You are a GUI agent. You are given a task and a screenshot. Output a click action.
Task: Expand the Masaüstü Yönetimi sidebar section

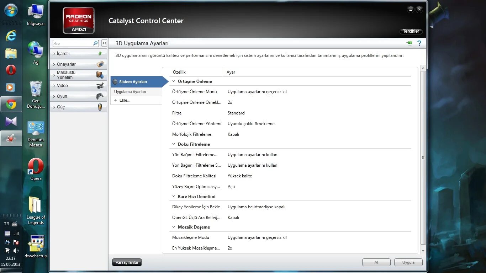pyautogui.click(x=78, y=75)
